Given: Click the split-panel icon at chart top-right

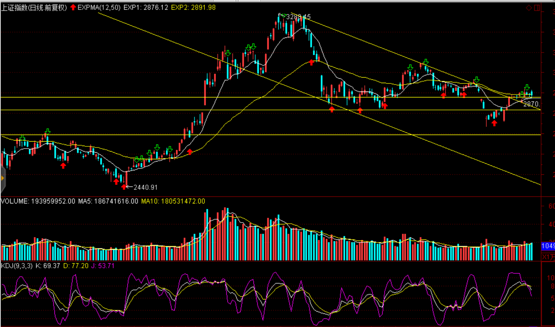Looking at the screenshot, I should (537, 8).
